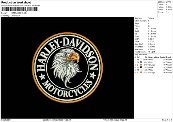The width and height of the screenshot is (173, 122).
Task: Click the design name 'HDM EAGLE 4,8 IN'
Action: point(19,13)
